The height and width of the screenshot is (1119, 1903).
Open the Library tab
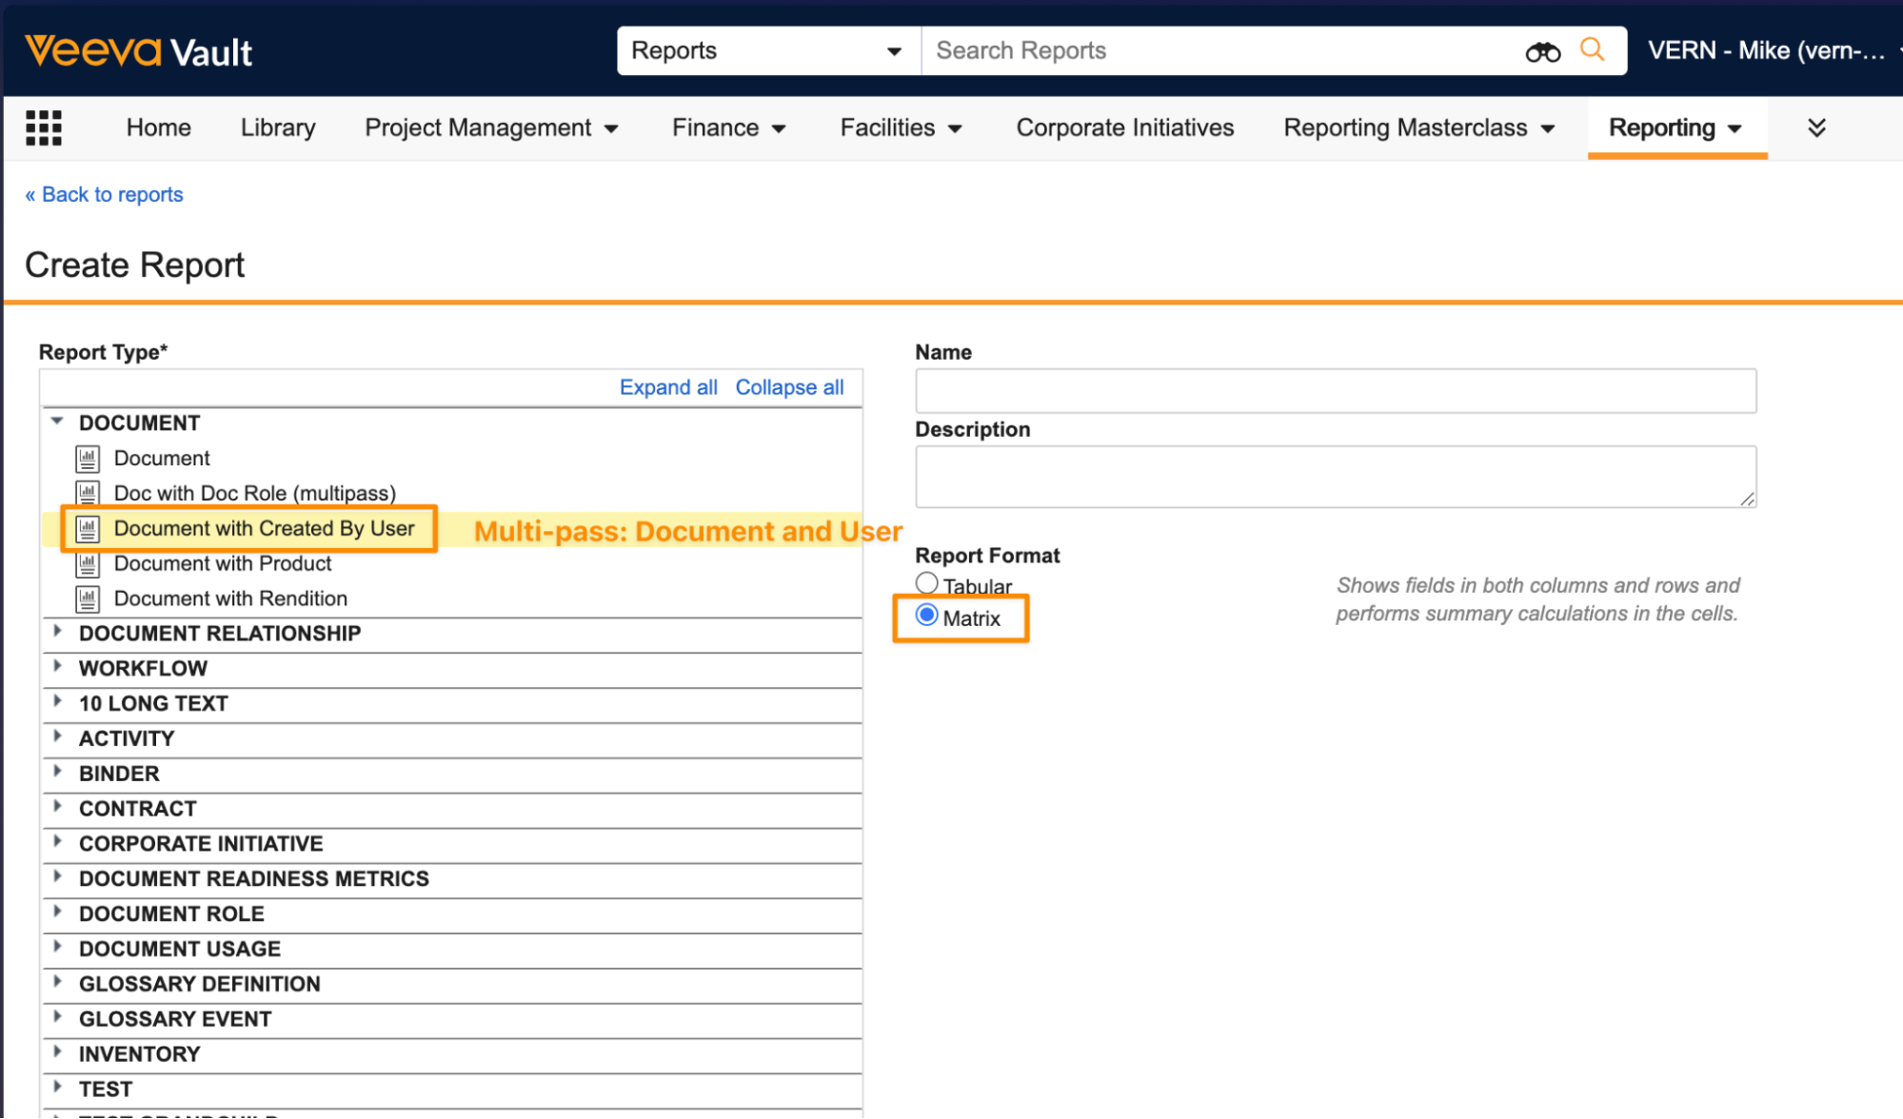click(278, 128)
